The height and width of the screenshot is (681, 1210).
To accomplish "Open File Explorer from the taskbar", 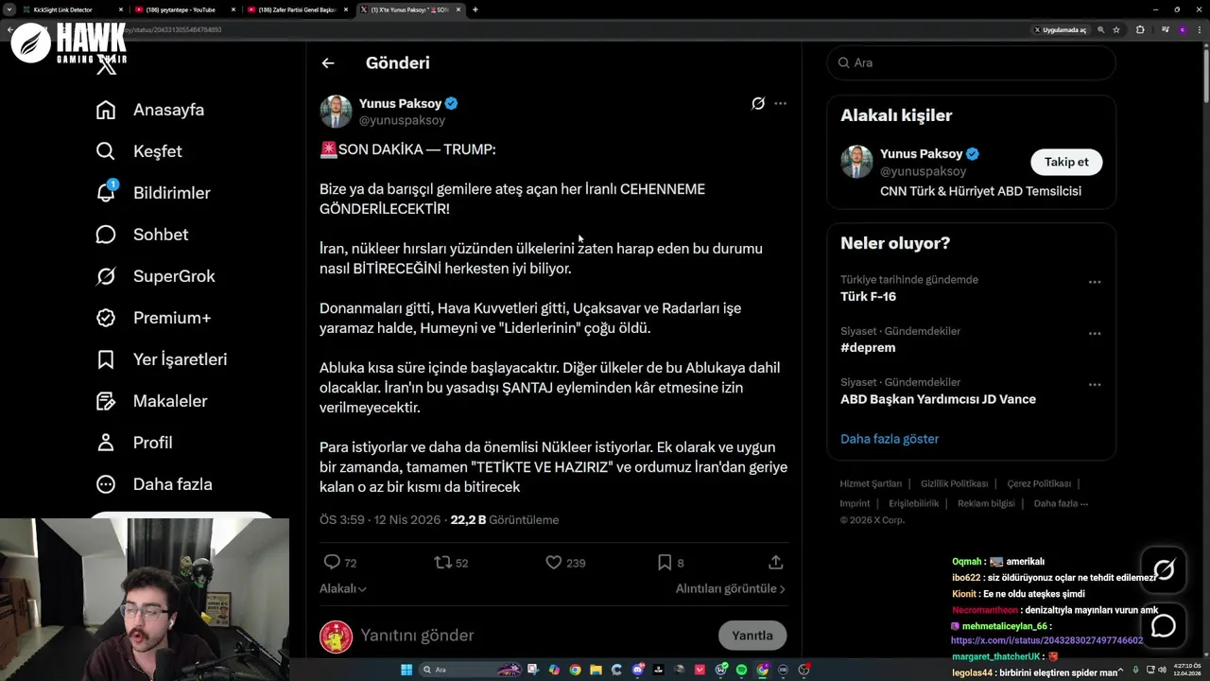I will pyautogui.click(x=596, y=670).
